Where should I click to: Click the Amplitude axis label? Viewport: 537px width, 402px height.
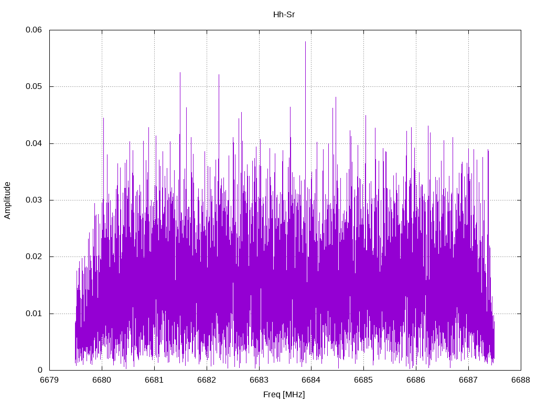pyautogui.click(x=7, y=200)
